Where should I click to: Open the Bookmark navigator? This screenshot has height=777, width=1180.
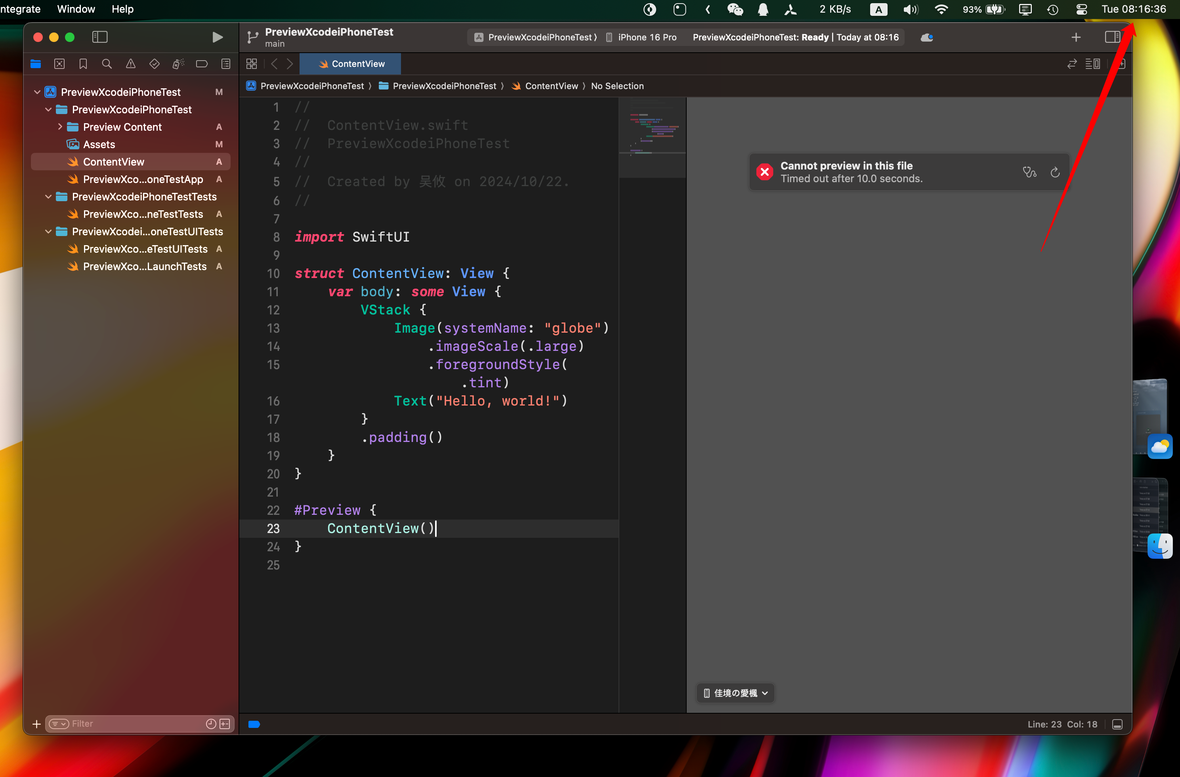tap(83, 64)
